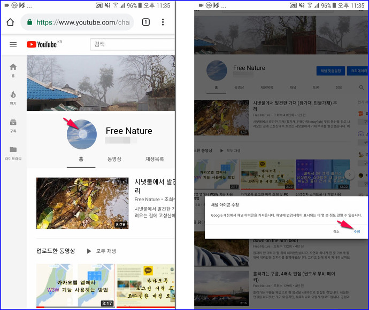Select the 정보 tab in right screenshot
This screenshot has width=369, height=310.
coord(339,88)
